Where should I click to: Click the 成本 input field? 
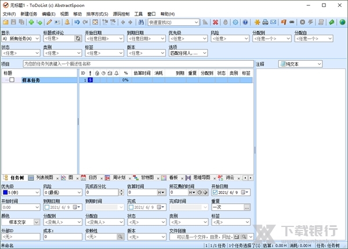click(63, 237)
